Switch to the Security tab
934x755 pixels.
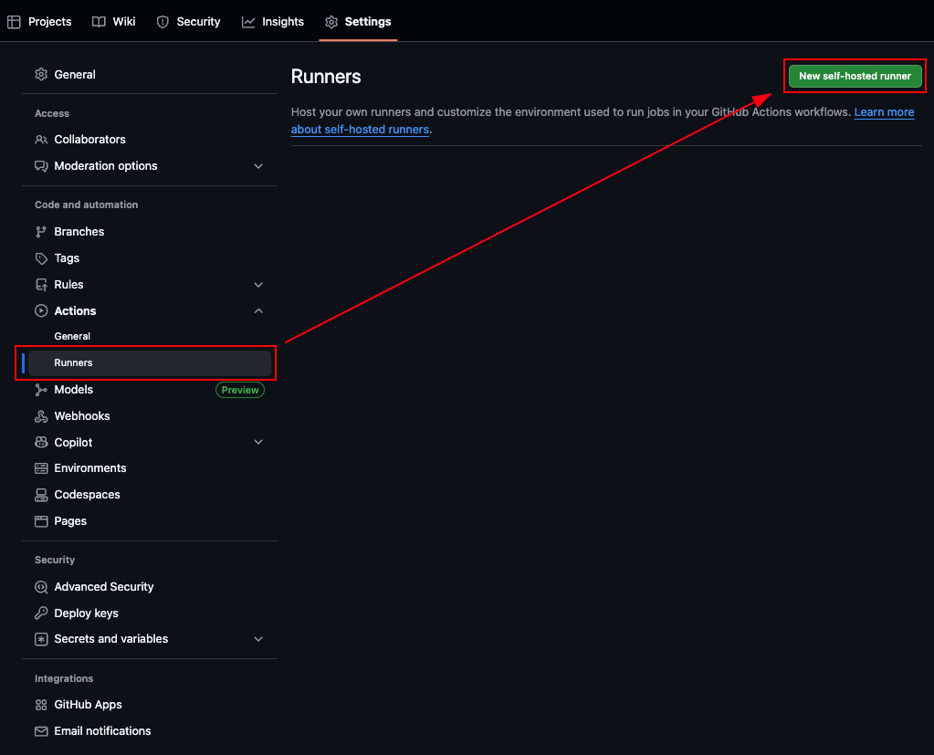(x=188, y=22)
